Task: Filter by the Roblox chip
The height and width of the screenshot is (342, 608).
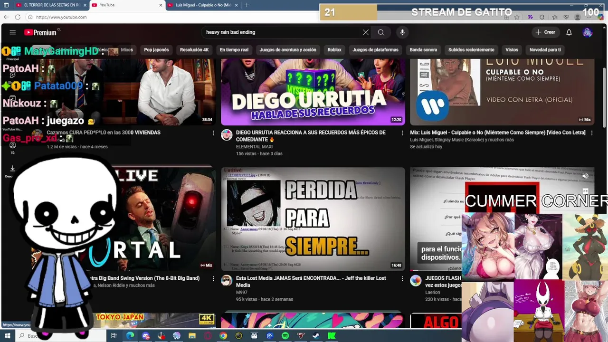Action: tap(334, 50)
